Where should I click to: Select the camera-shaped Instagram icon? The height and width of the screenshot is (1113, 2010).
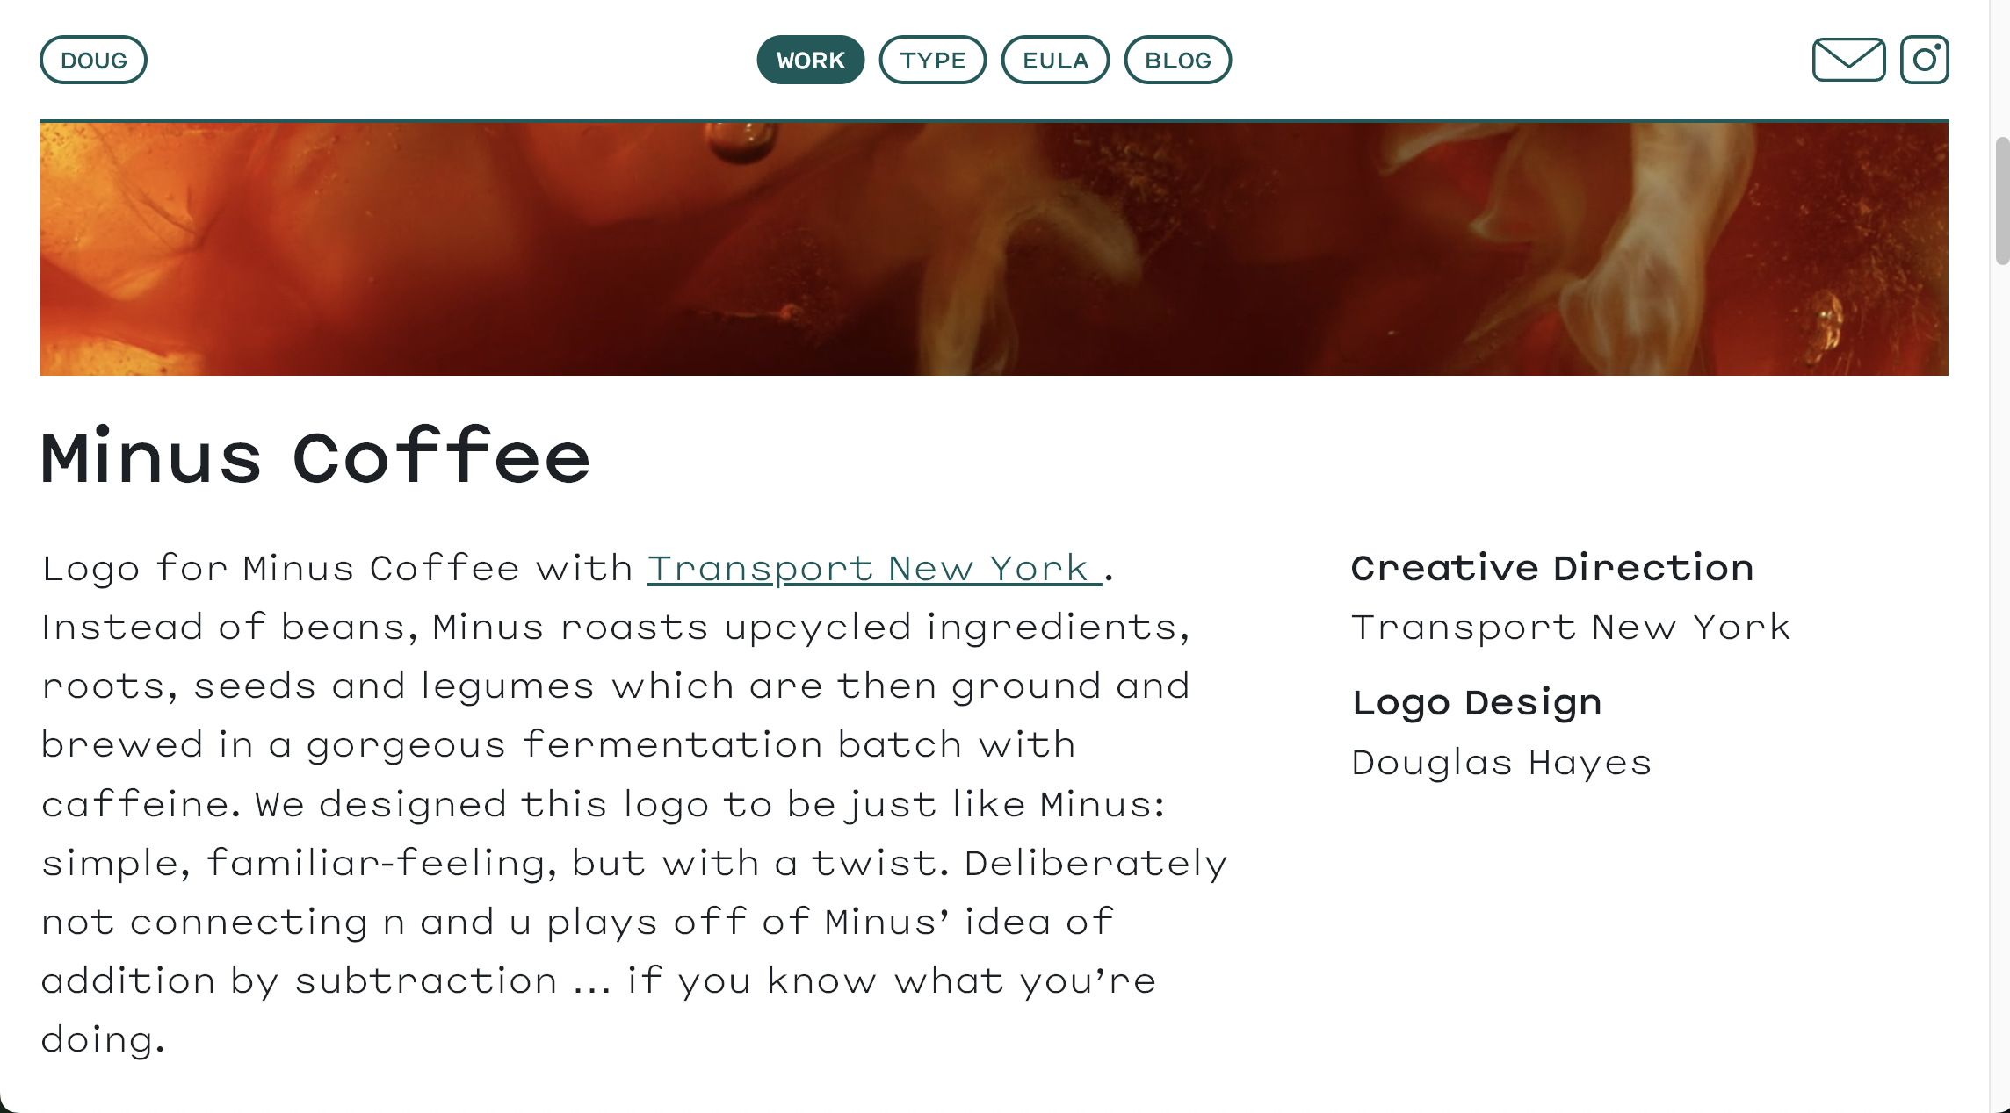(x=1924, y=60)
